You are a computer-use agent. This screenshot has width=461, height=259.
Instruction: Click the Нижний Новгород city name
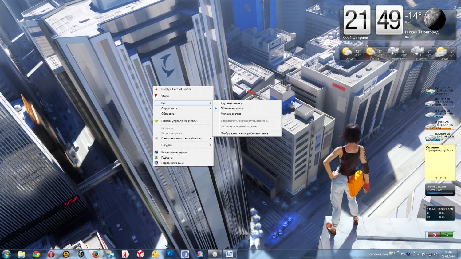[422, 32]
